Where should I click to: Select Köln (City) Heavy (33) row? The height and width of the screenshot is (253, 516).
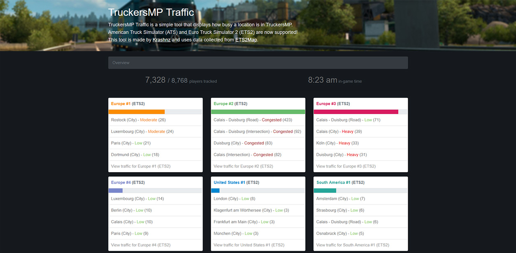click(361, 143)
